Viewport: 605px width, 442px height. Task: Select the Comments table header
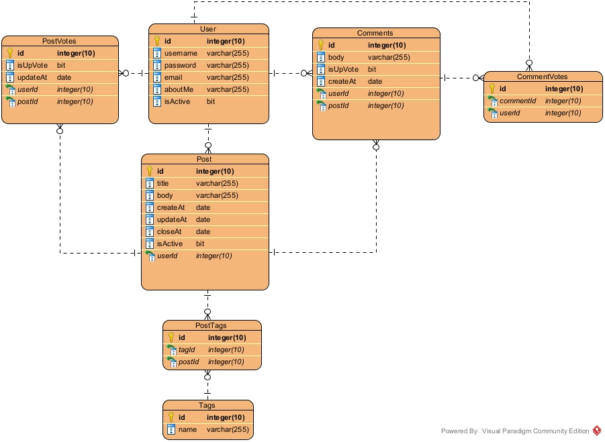pyautogui.click(x=376, y=33)
